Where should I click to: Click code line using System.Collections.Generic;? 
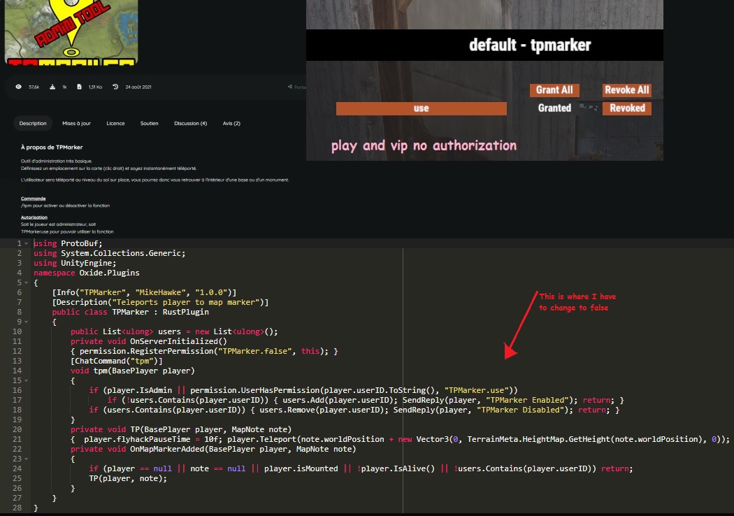[110, 253]
